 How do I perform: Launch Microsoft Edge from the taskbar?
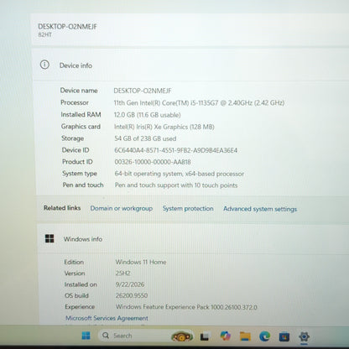264,336
